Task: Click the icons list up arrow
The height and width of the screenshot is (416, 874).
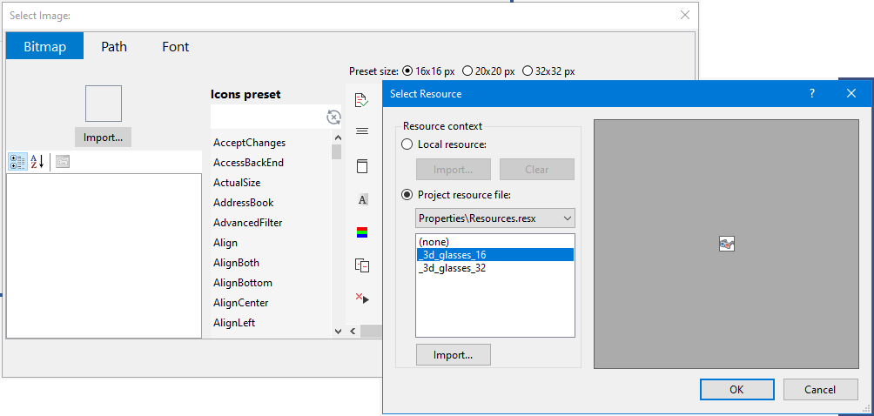Action: (337, 138)
